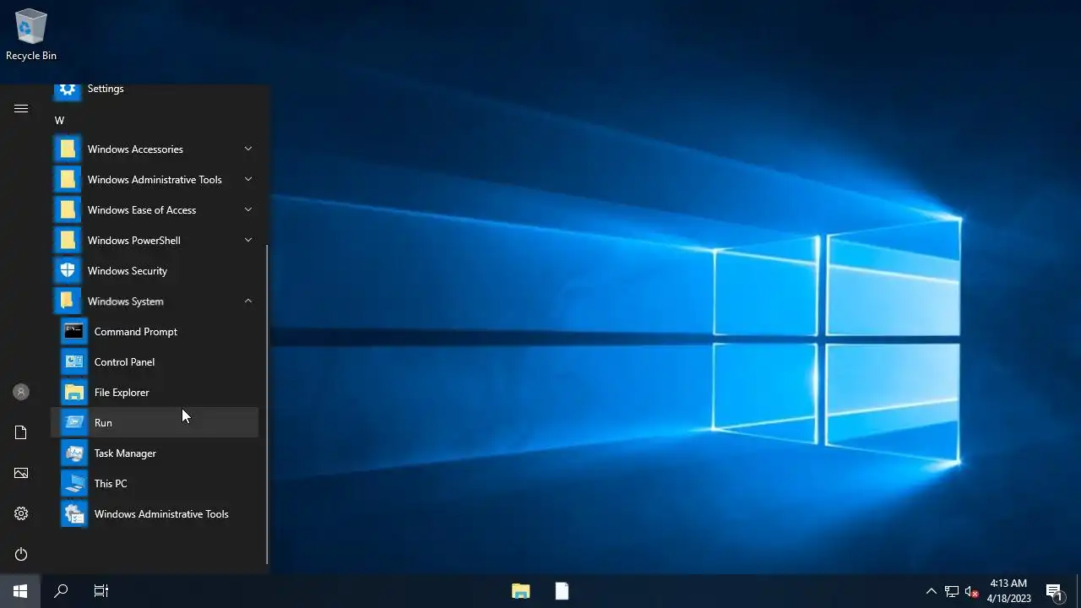Show hidden tray icons arrow
Image resolution: width=1081 pixels, height=608 pixels.
(932, 591)
